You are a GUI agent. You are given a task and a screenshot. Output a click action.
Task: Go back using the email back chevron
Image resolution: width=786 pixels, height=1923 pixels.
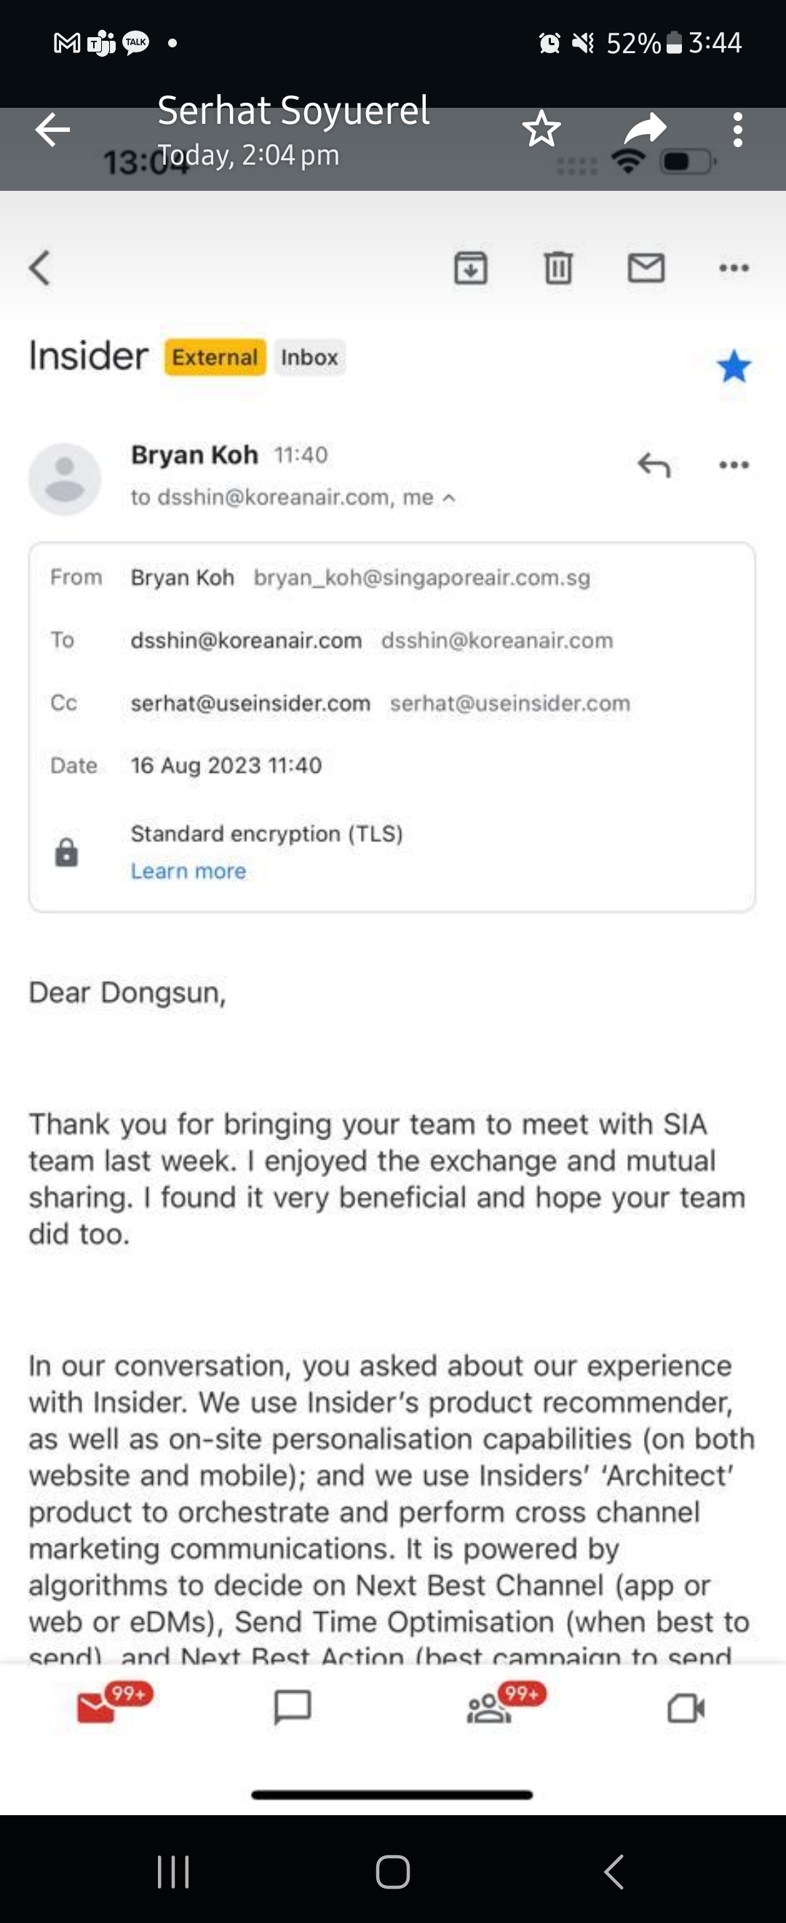point(40,267)
